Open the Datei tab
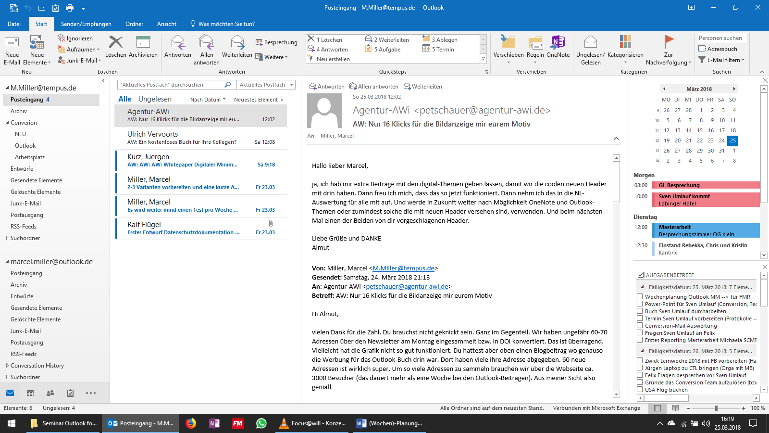 (14, 24)
